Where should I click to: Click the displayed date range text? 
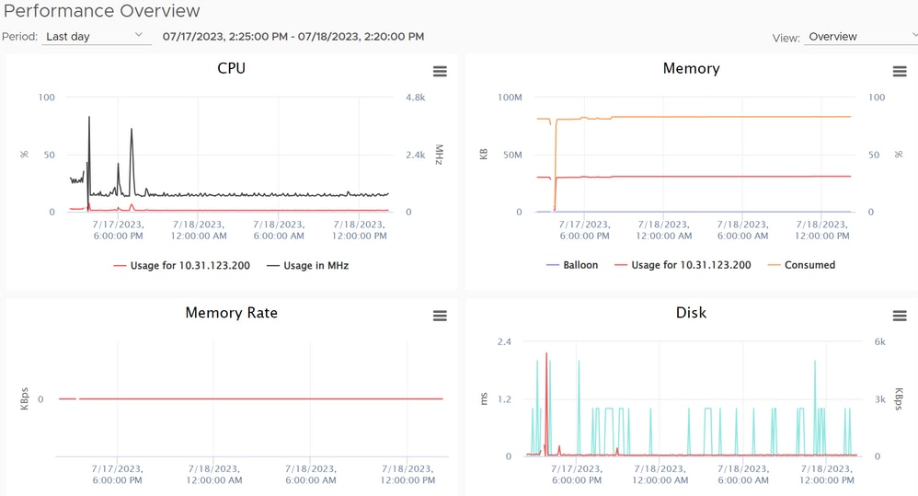(293, 37)
